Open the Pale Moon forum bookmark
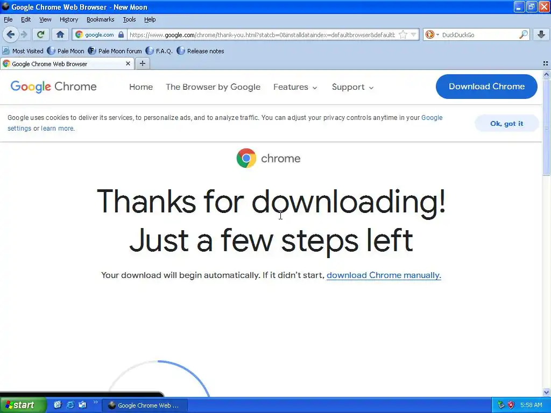Screen dimensions: 551x413 point(115,51)
